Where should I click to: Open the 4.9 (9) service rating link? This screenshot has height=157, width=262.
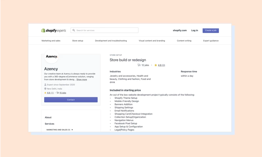(161, 65)
